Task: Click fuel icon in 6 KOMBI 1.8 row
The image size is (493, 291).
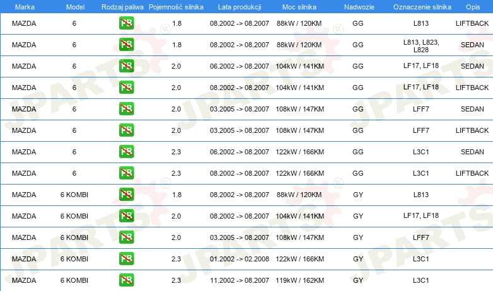Action: (126, 194)
